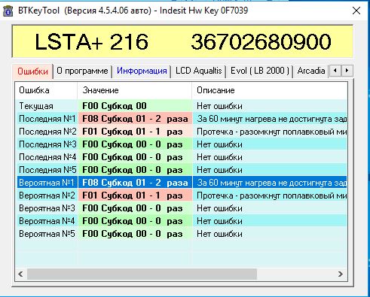Select the Последняя №1 row
This screenshot has height=297, width=370.
[181, 119]
